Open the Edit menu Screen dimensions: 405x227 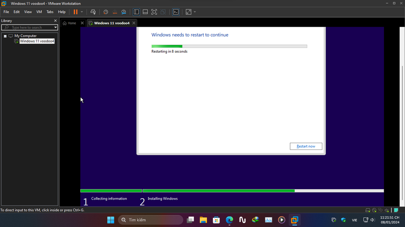click(16, 12)
